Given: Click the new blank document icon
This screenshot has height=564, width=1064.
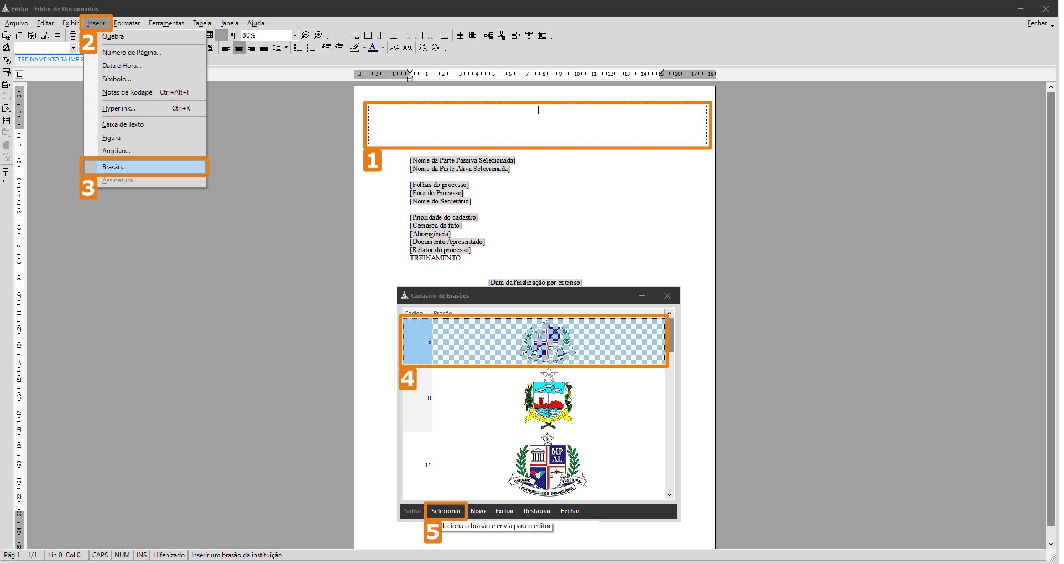Looking at the screenshot, I should tap(19, 35).
